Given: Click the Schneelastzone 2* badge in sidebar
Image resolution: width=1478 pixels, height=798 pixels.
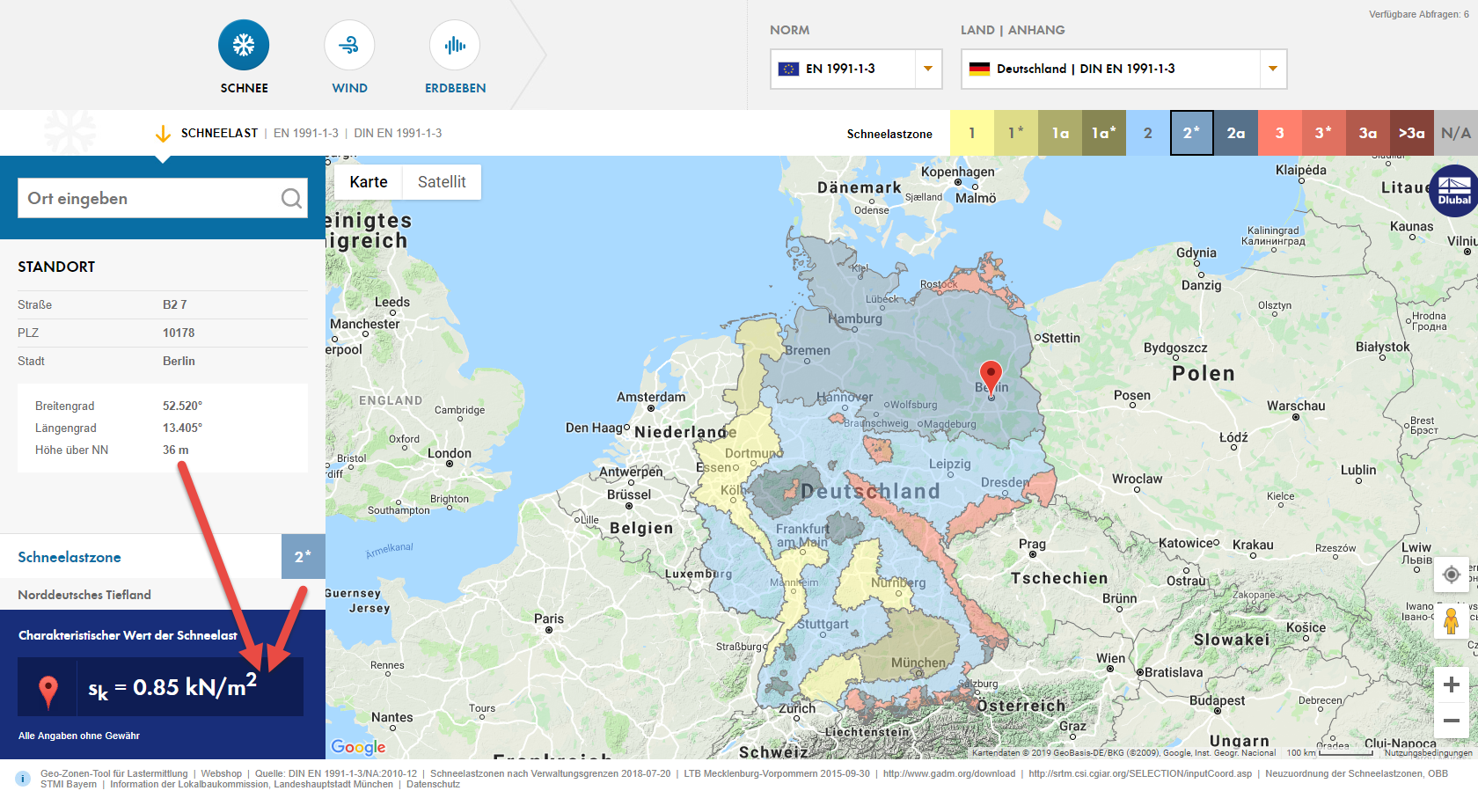Looking at the screenshot, I should [x=304, y=556].
